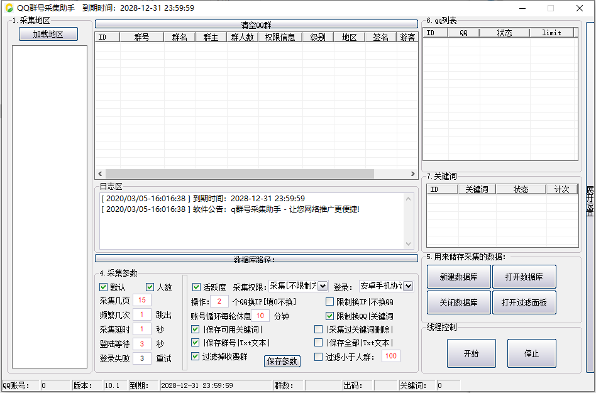Click the log area scroll-down arrow
The image size is (596, 393).
[x=408, y=243]
